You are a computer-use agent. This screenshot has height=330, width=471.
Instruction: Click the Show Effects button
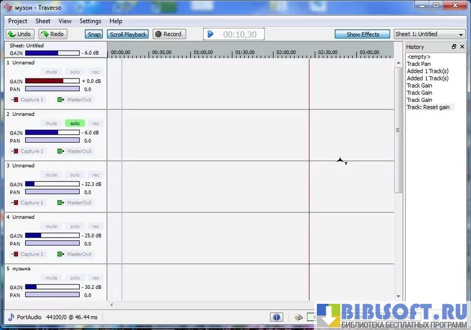tap(362, 34)
